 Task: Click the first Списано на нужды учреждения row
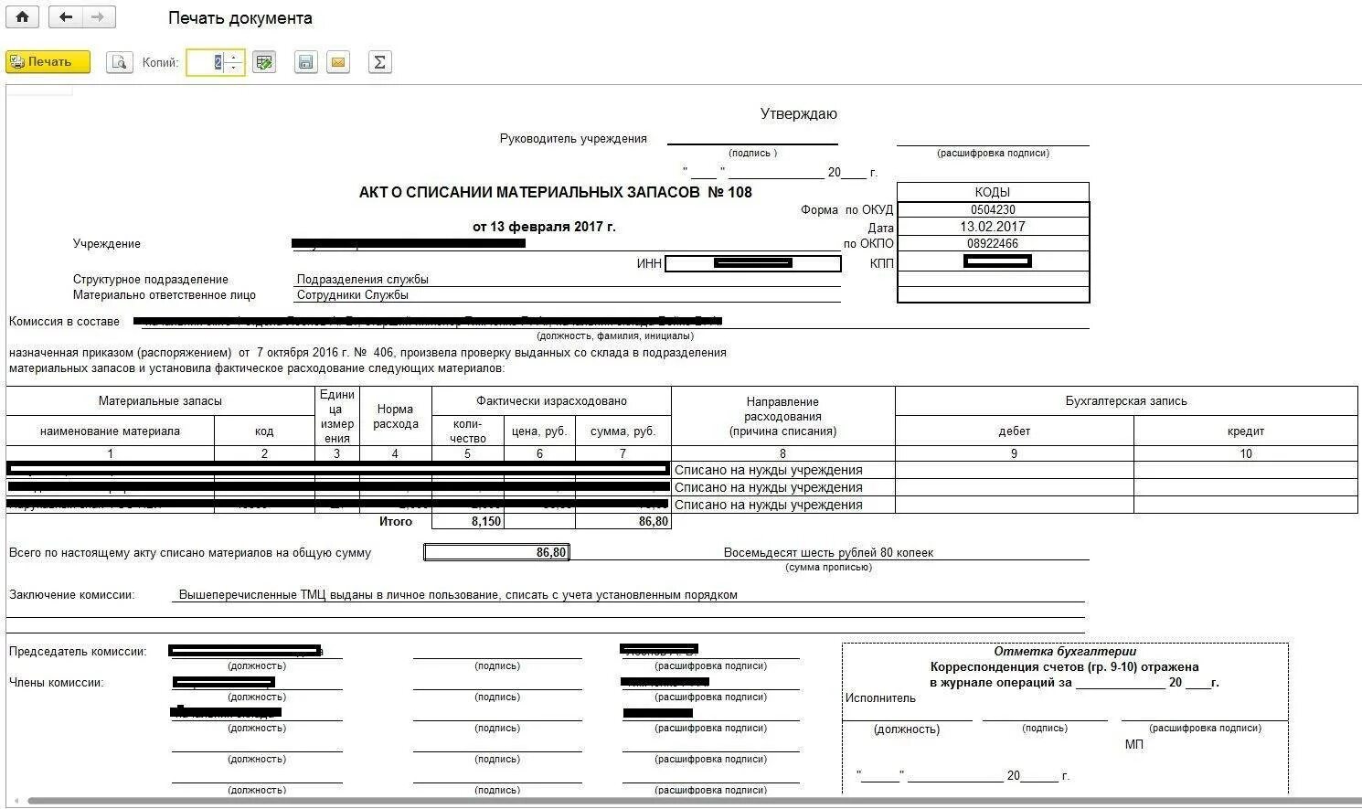point(769,470)
